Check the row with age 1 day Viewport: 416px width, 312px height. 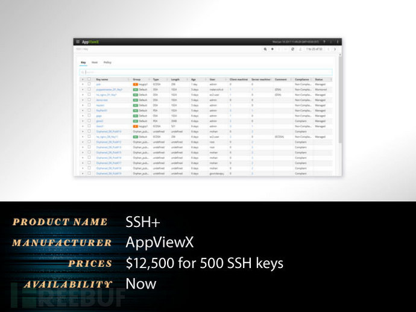[89, 84]
